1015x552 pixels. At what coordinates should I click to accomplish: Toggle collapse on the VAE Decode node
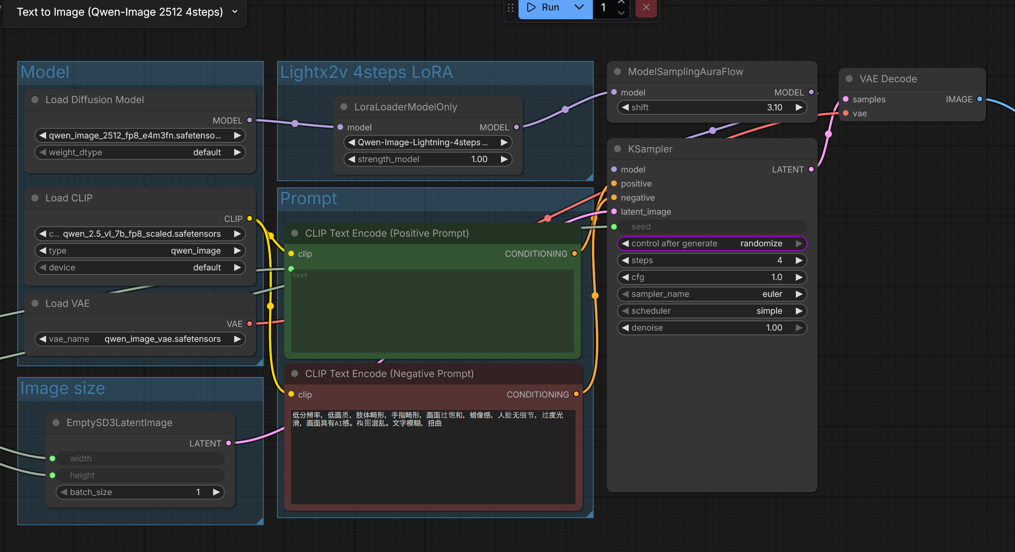point(849,79)
